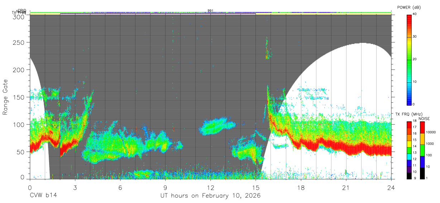Select the green TX FRQ swatch above 13
Screen dimensions: 440x203
[410, 150]
